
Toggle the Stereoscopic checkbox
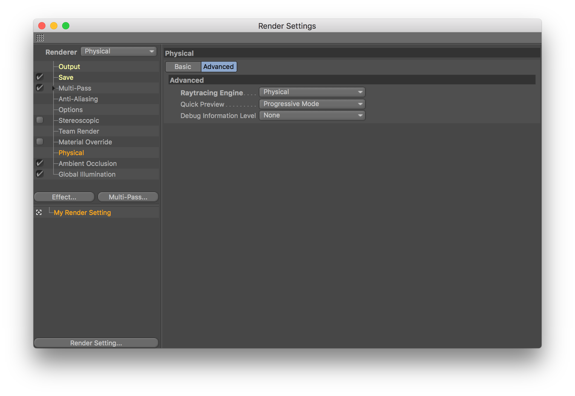[39, 120]
